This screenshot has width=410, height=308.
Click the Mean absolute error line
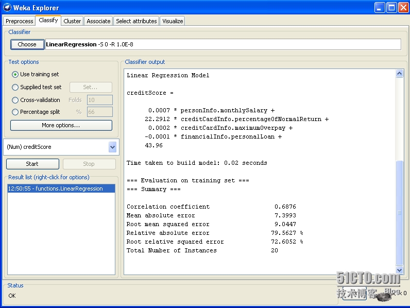(x=211, y=215)
